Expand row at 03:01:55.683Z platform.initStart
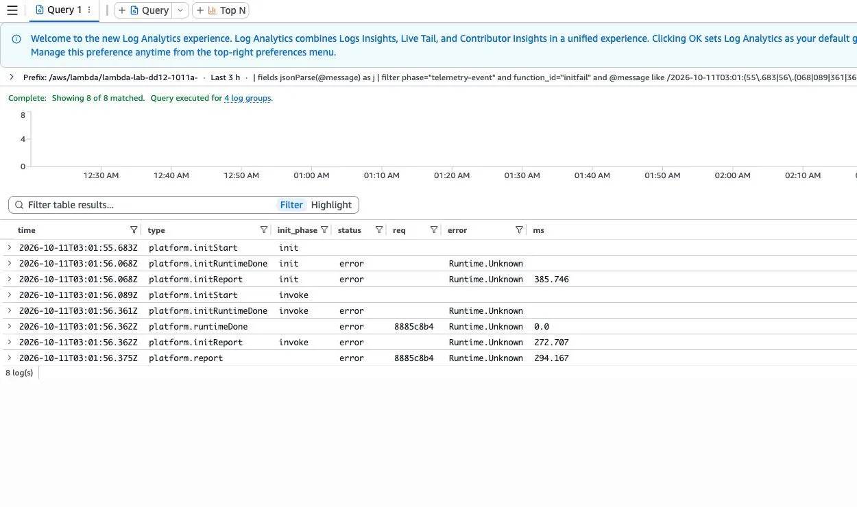This screenshot has height=507, width=857. [10, 247]
